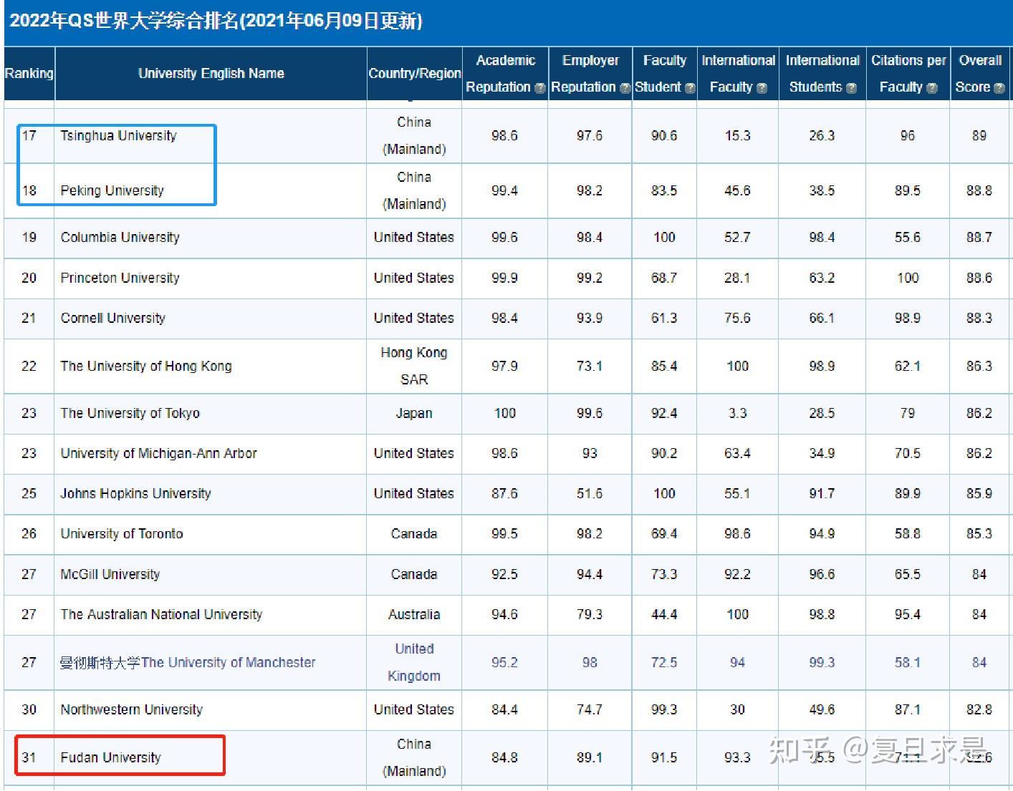
Task: Select the Columbia University row
Action: click(120, 238)
